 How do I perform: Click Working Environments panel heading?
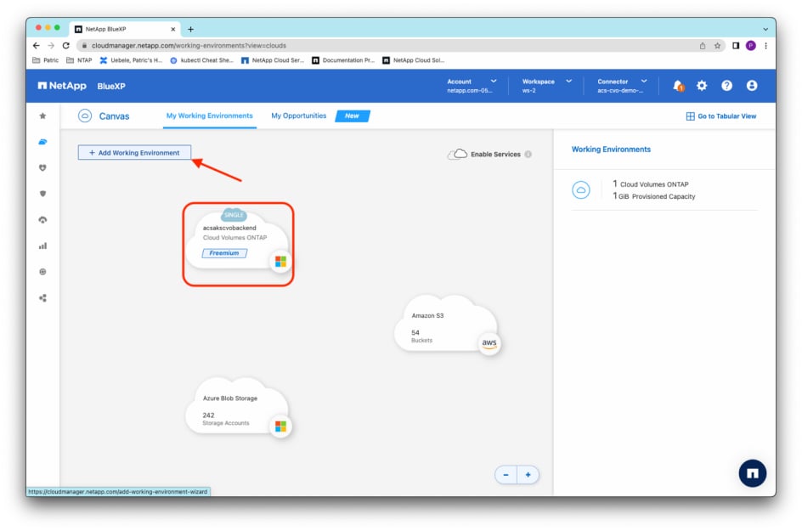(611, 150)
